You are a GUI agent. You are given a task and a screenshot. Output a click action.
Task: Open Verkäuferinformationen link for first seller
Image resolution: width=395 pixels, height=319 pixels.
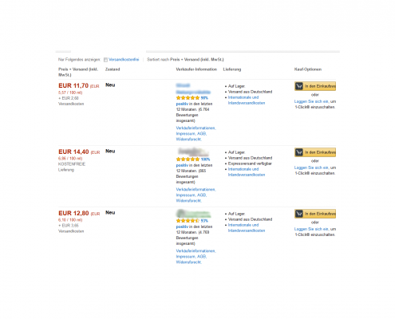click(x=196, y=128)
